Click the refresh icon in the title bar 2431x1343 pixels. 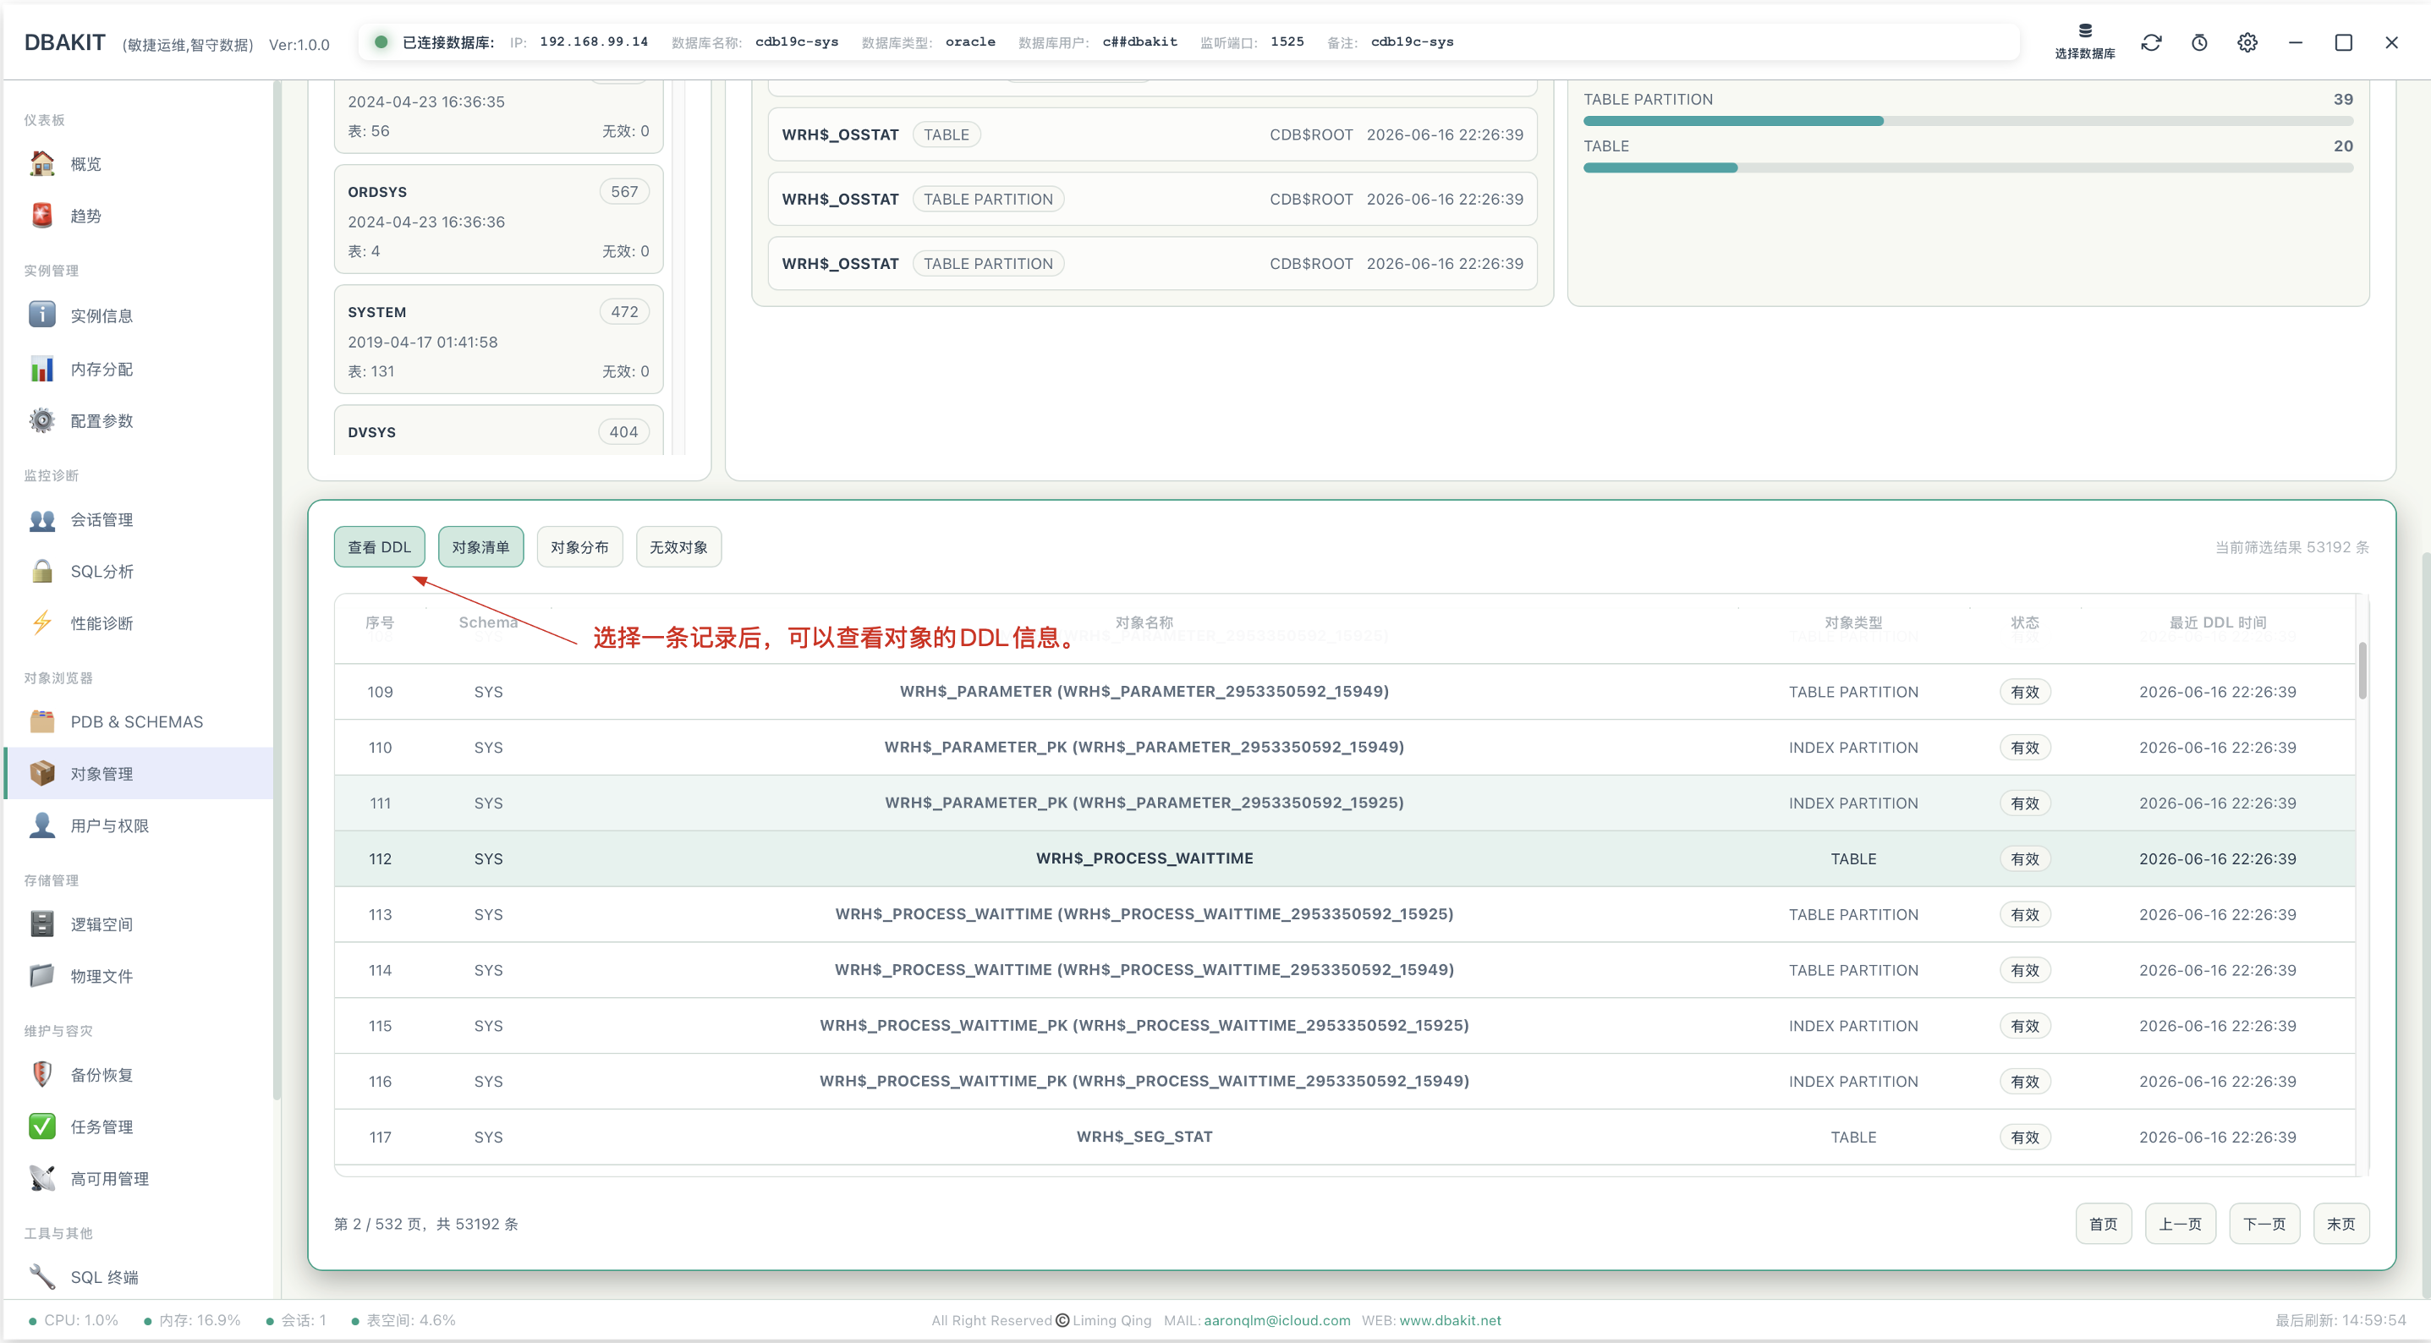pos(2151,42)
